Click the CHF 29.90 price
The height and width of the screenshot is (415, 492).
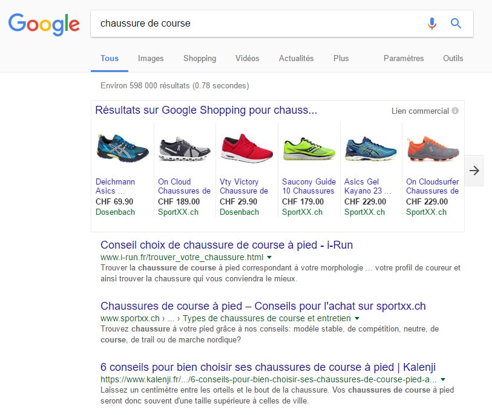[x=238, y=201]
